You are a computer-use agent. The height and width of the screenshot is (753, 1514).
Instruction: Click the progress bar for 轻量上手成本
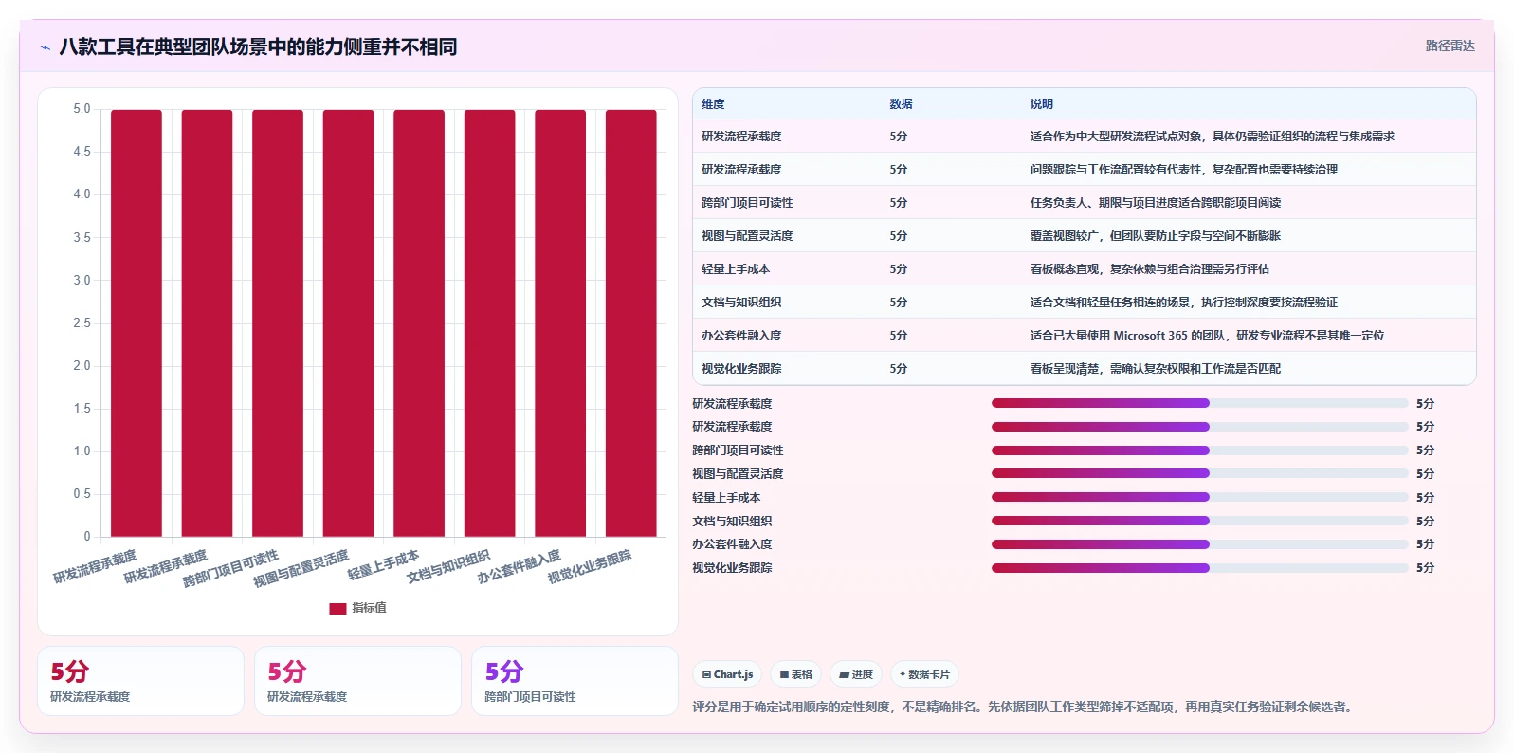[1199, 497]
